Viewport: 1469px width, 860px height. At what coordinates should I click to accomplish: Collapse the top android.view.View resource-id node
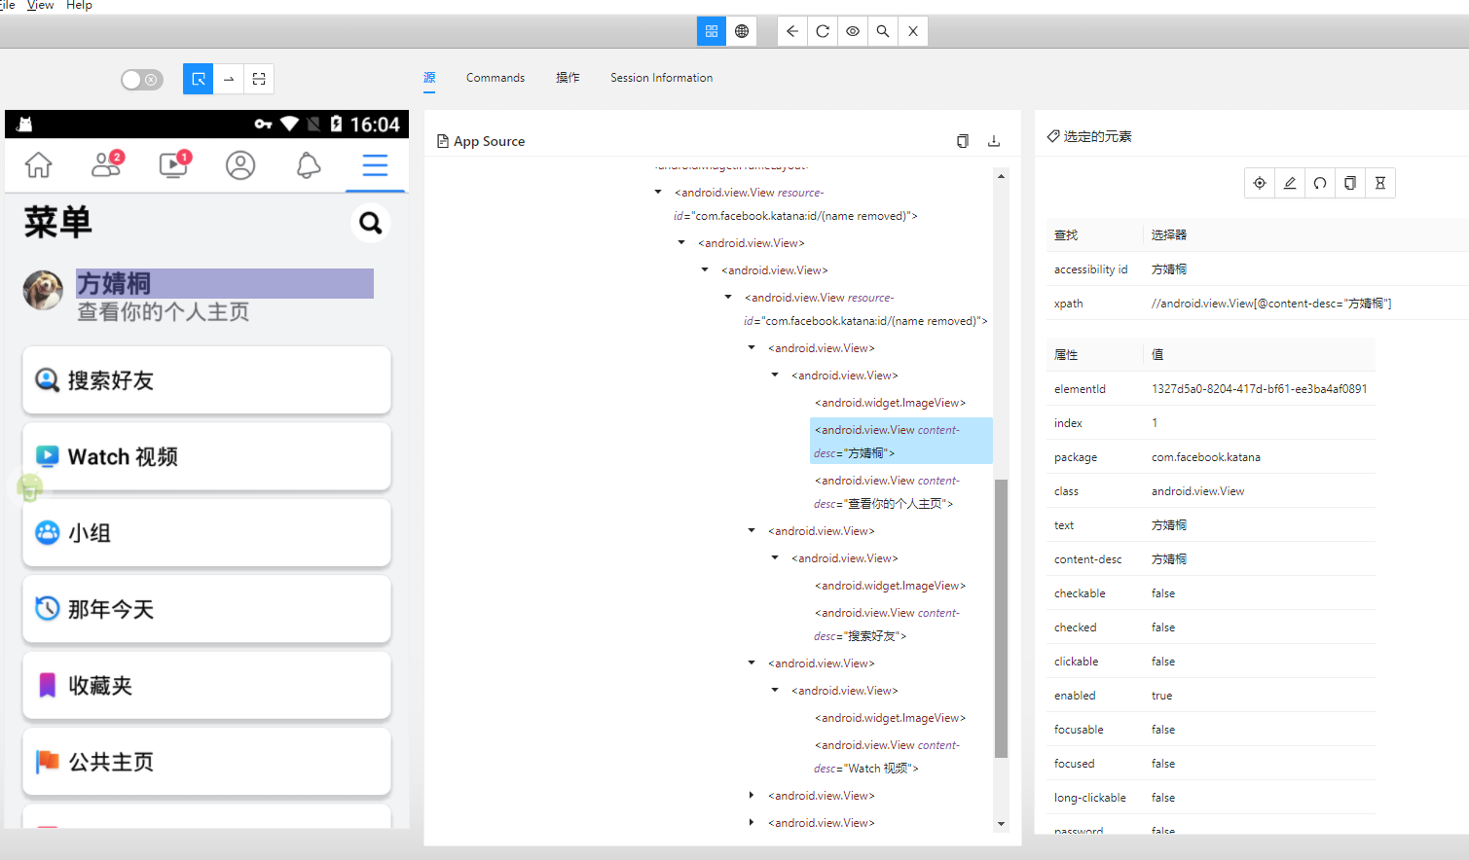[658, 193]
